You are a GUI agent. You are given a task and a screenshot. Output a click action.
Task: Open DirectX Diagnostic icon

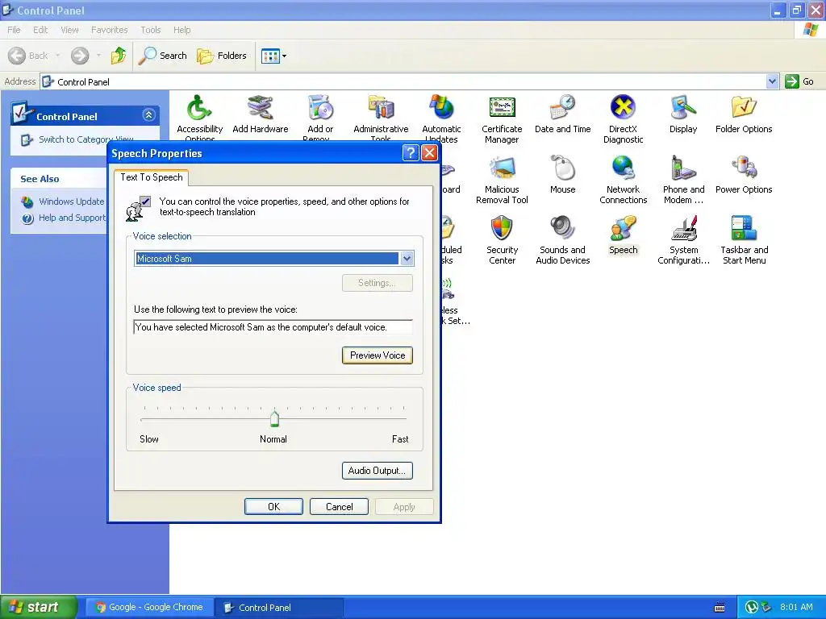(x=624, y=108)
